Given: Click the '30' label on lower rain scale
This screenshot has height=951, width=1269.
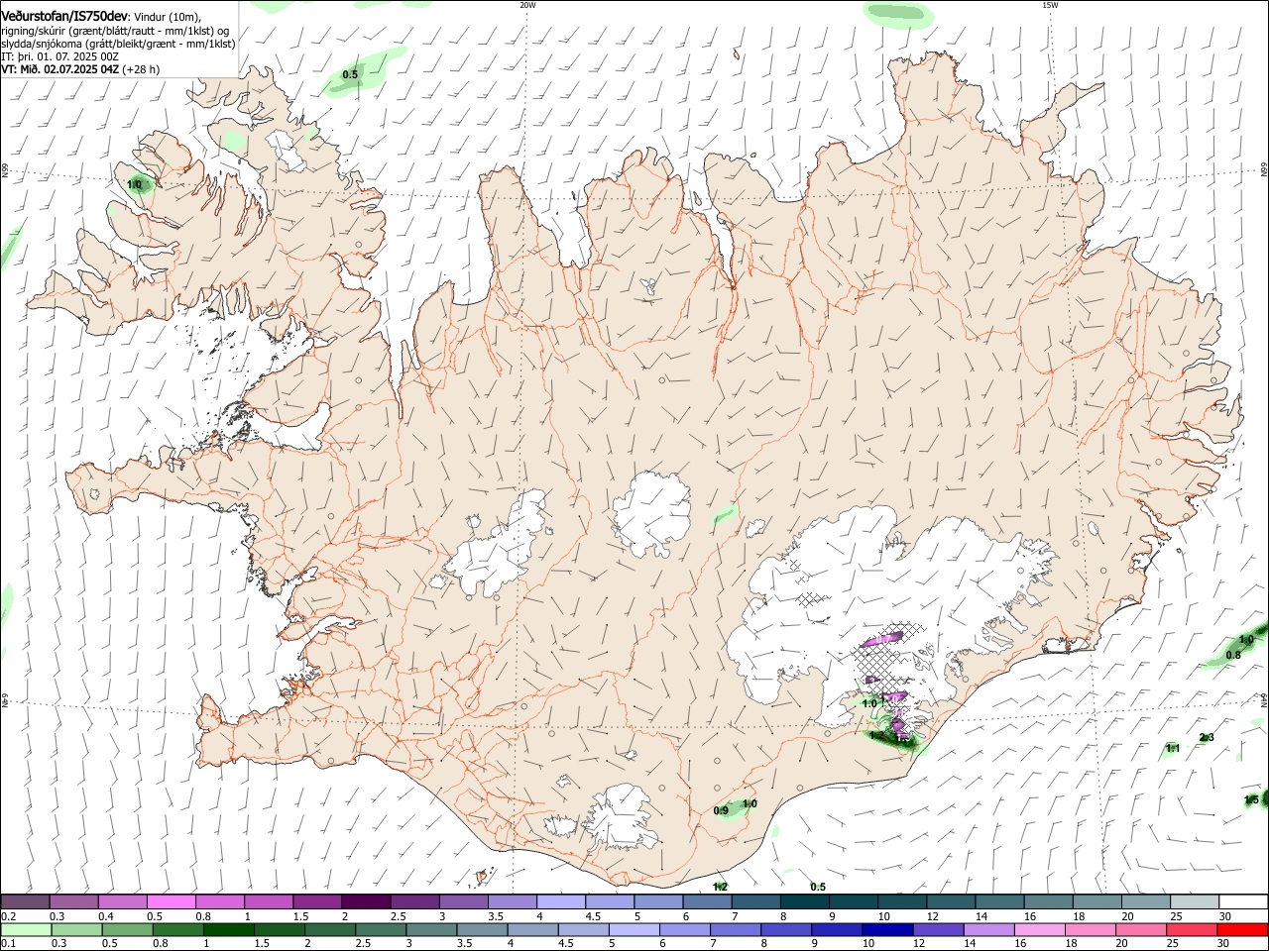Looking at the screenshot, I should pos(1225,944).
